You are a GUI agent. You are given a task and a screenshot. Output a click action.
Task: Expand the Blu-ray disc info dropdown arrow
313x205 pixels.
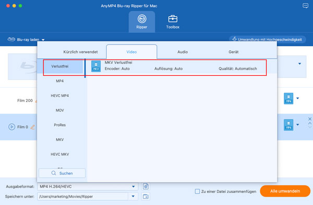[299, 64]
